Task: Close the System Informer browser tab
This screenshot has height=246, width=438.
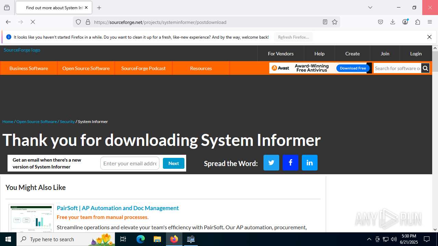Action: (x=86, y=8)
